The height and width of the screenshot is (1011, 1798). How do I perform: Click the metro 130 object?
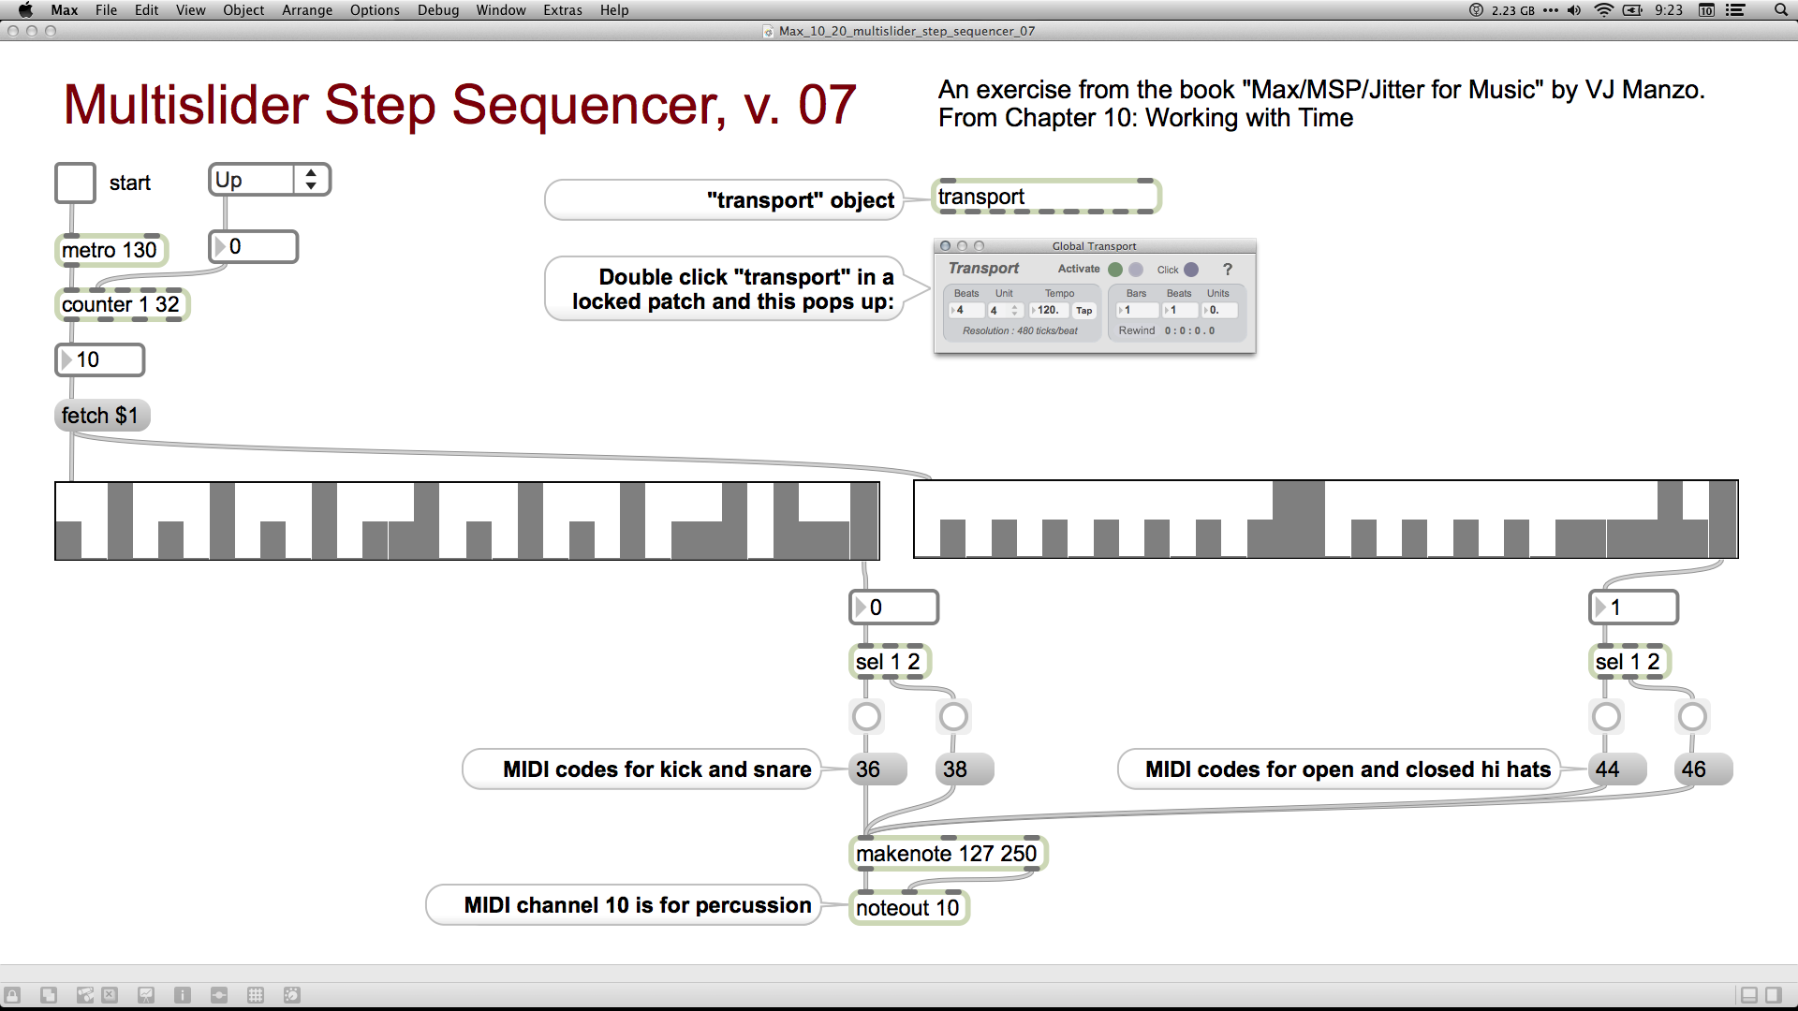pos(108,247)
